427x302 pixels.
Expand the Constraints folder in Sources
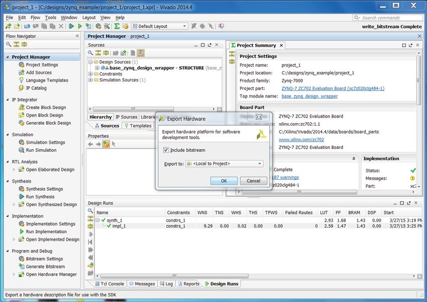coord(90,74)
